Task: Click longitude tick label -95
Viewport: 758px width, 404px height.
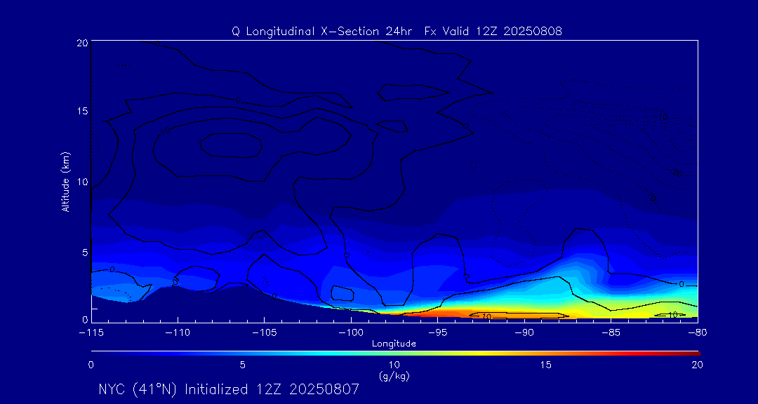Action: click(x=437, y=333)
